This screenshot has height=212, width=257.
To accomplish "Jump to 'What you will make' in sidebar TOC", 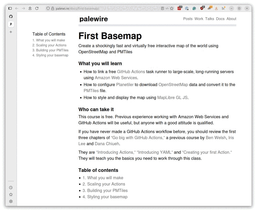I will coord(49,40).
